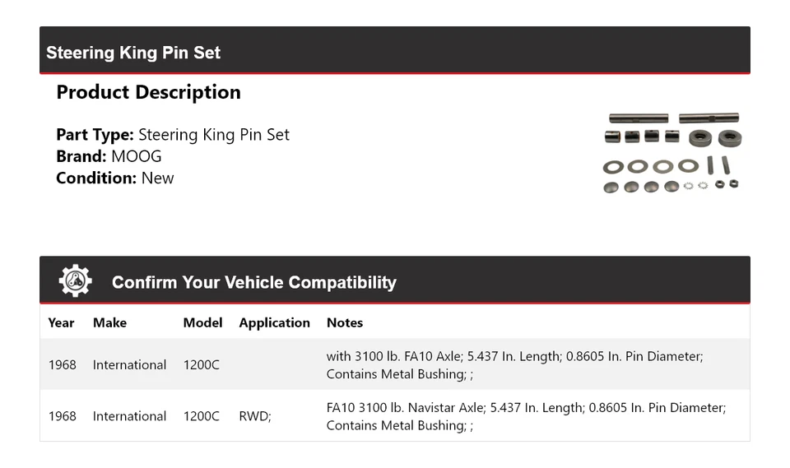Select the Make column header
This screenshot has height=468, width=790.
109,322
